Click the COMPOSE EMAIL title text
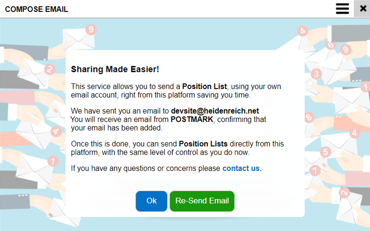 (x=36, y=9)
